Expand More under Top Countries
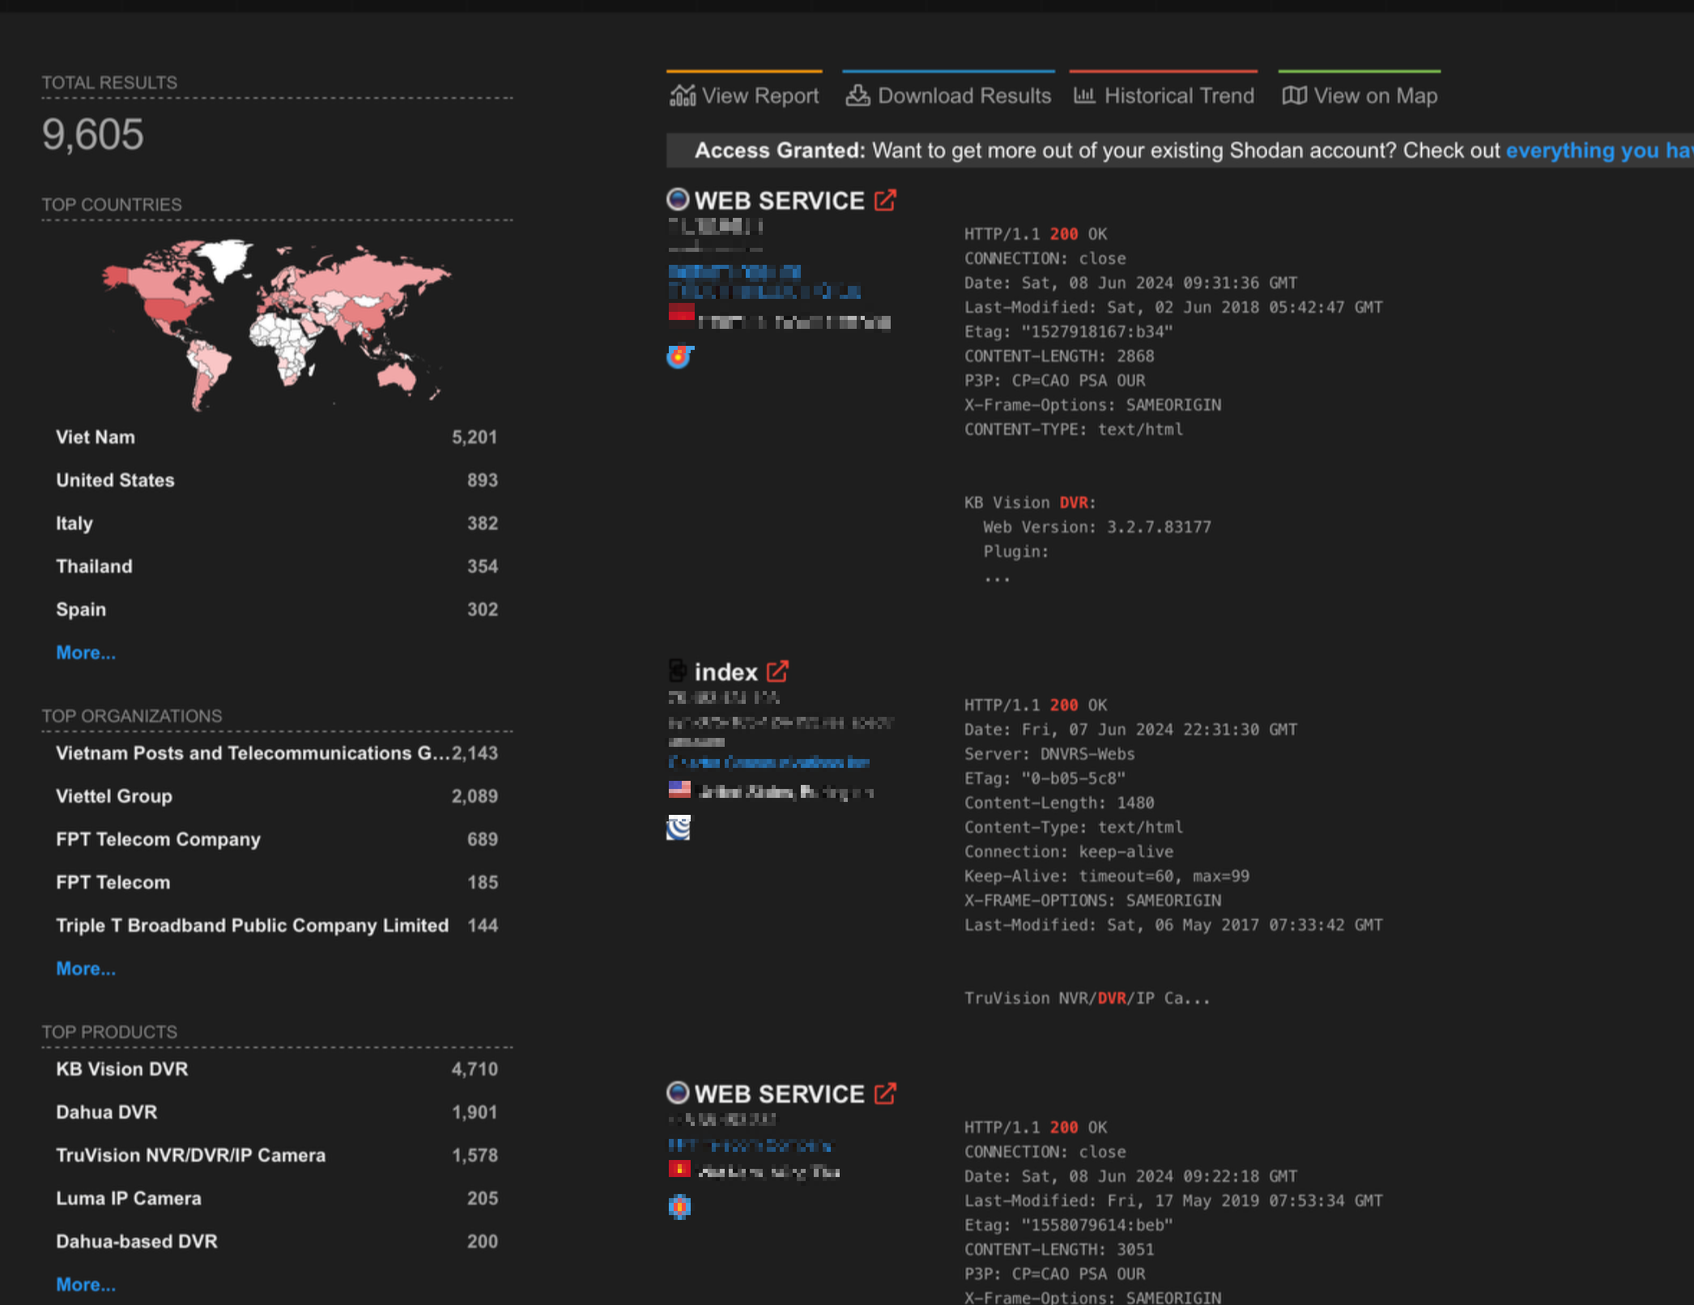This screenshot has height=1305, width=1694. click(86, 653)
